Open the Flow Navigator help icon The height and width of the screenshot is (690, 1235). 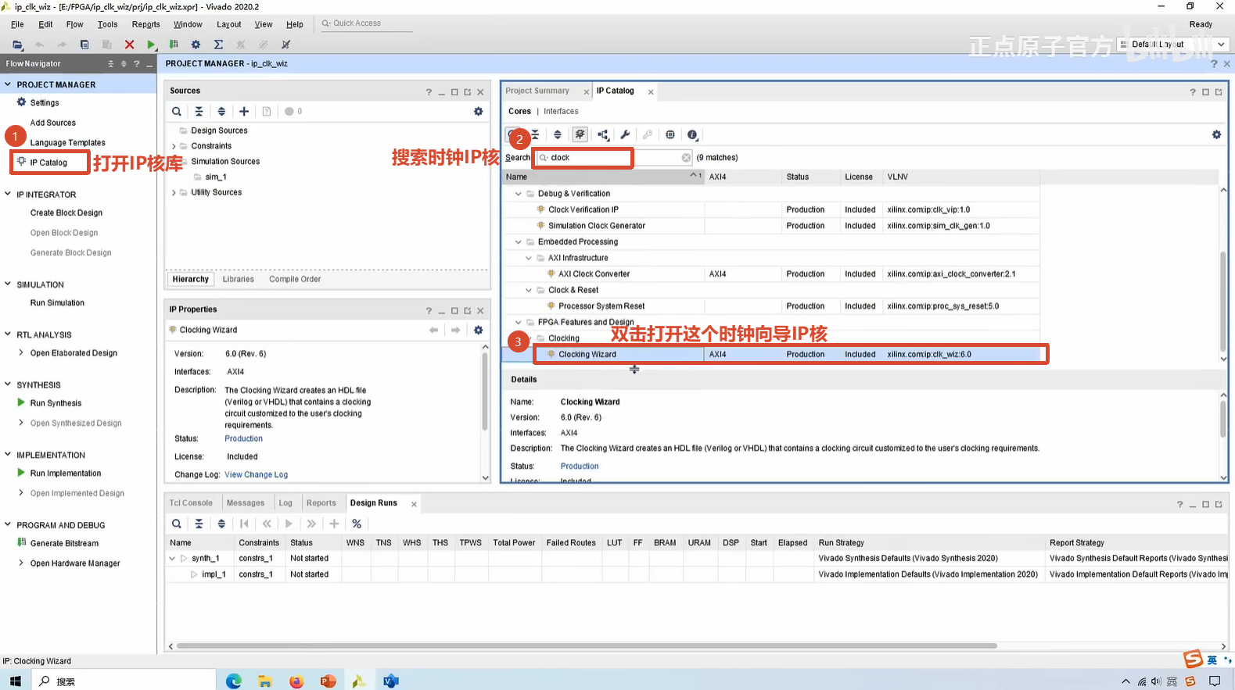click(137, 64)
